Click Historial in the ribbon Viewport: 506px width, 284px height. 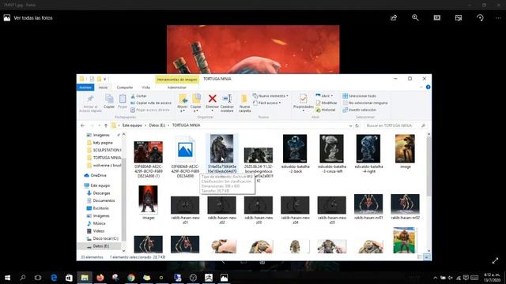[326, 110]
